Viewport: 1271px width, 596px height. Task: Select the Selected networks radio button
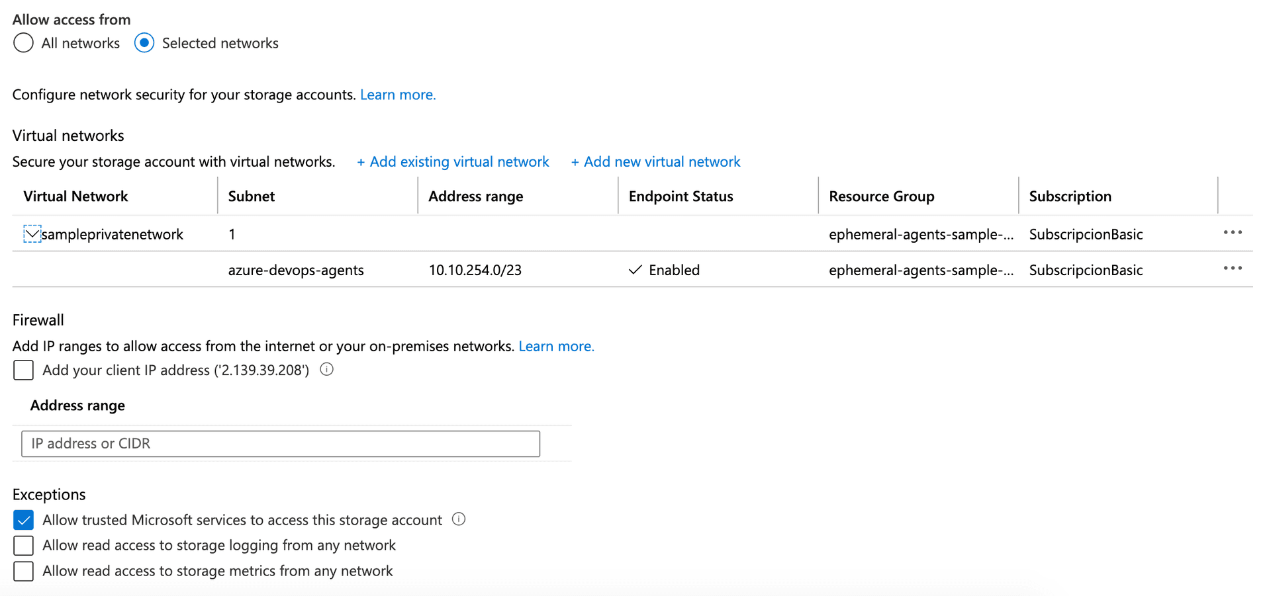[x=144, y=42]
